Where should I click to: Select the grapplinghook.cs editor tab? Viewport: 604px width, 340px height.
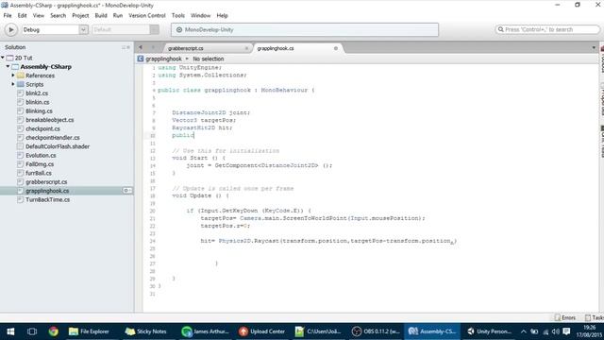click(276, 48)
